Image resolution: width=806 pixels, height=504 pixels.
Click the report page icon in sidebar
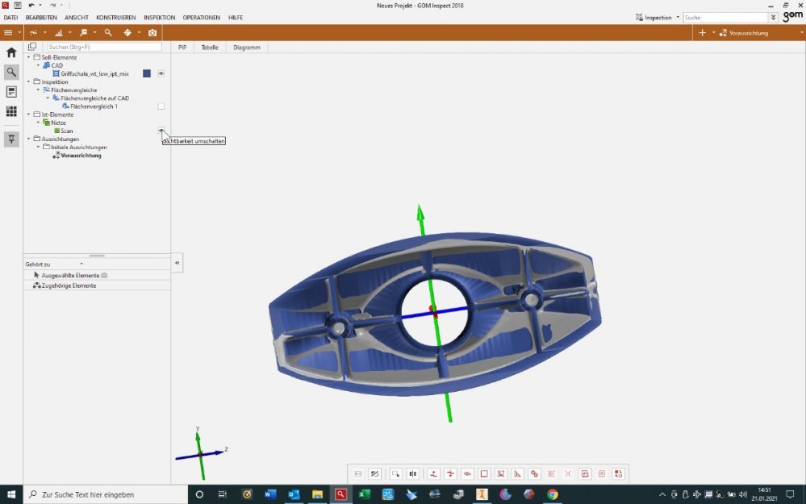coord(11,92)
